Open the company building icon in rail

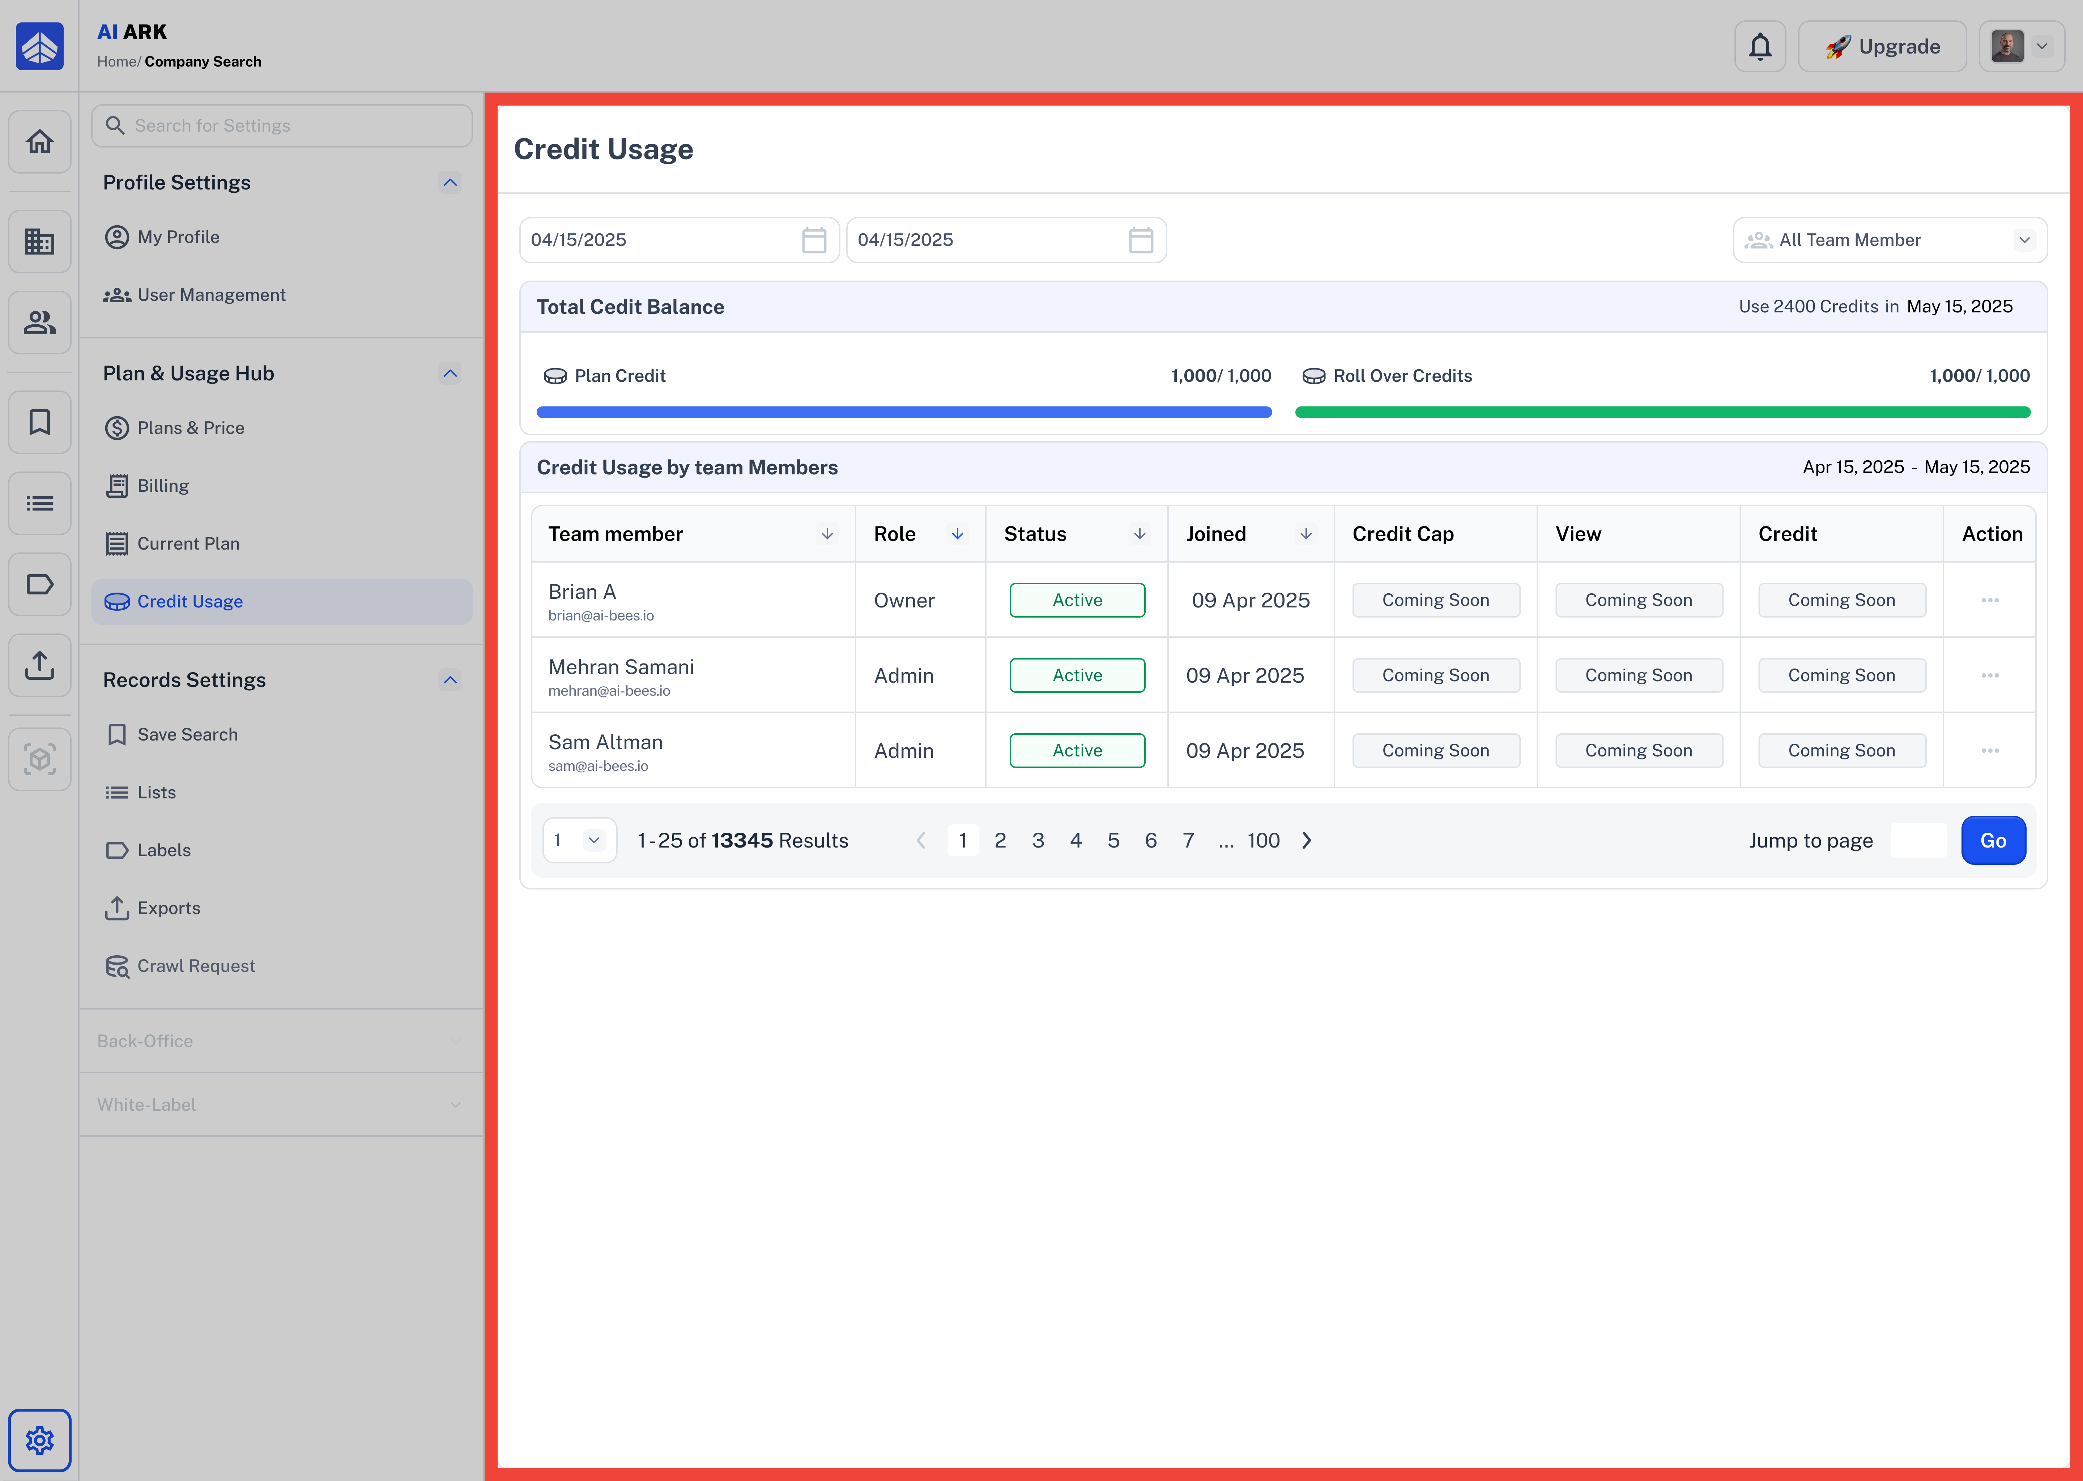coord(39,242)
